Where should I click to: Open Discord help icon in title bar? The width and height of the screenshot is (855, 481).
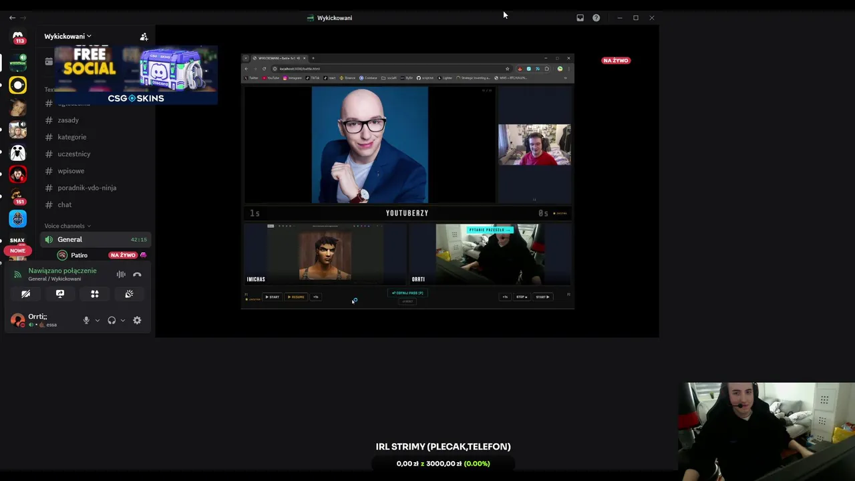pos(596,18)
